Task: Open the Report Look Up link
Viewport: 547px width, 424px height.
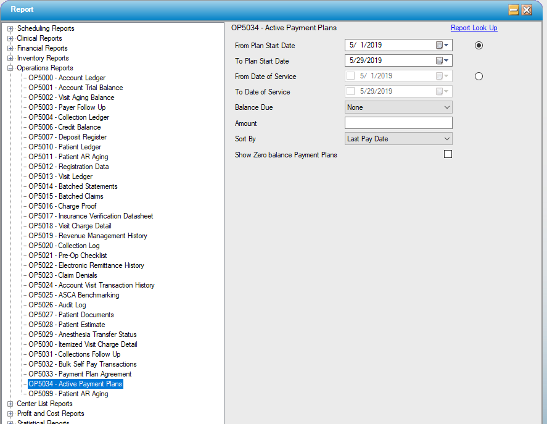Action: click(474, 28)
